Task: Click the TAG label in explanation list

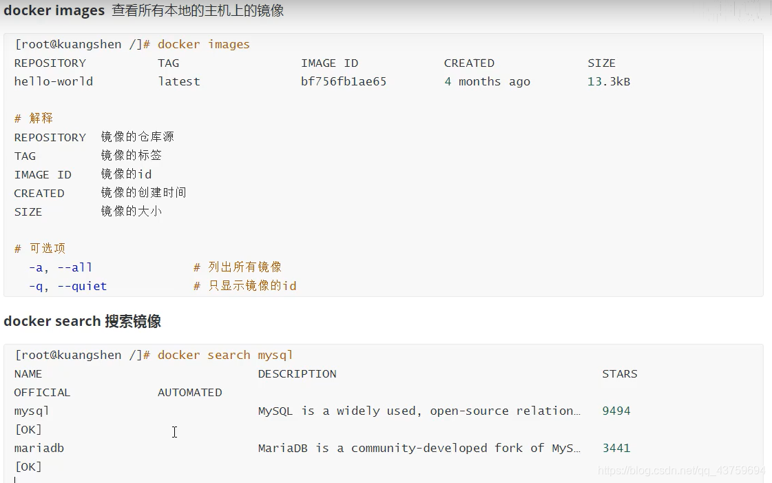Action: [x=25, y=156]
